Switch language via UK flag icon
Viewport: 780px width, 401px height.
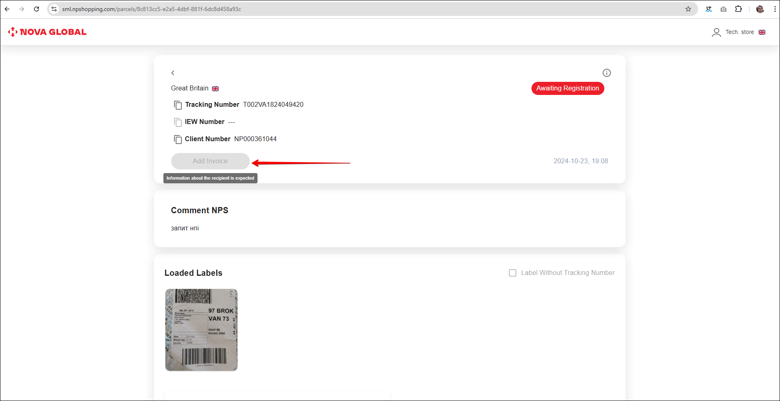(762, 32)
